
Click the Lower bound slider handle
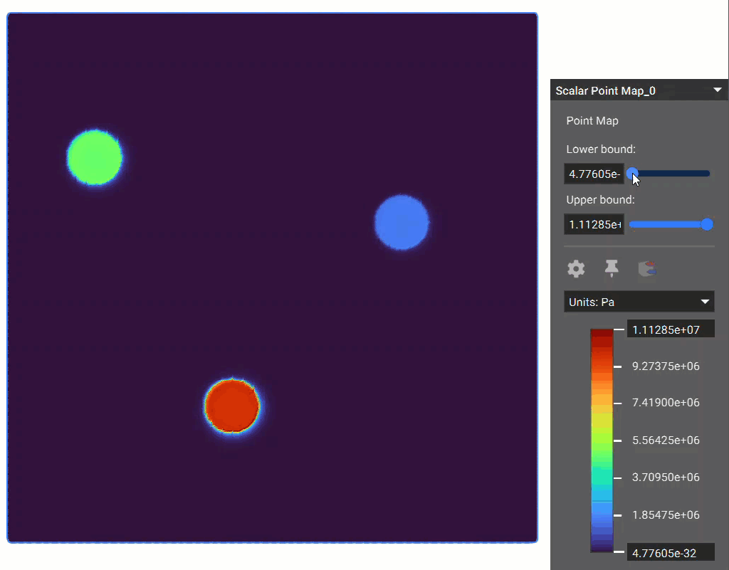tap(632, 173)
